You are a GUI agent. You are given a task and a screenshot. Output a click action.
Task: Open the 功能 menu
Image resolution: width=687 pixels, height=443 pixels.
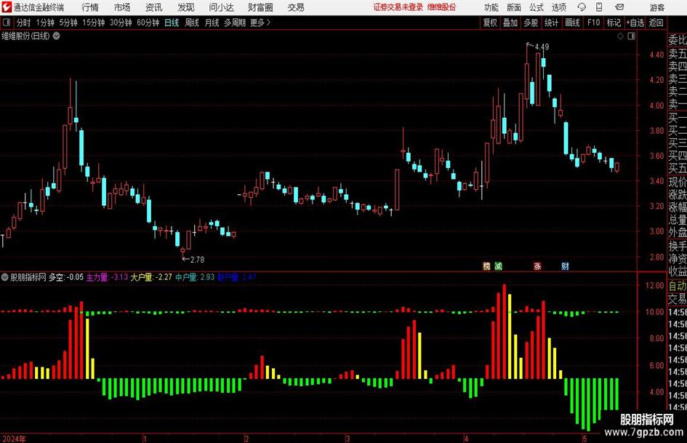pyautogui.click(x=491, y=7)
